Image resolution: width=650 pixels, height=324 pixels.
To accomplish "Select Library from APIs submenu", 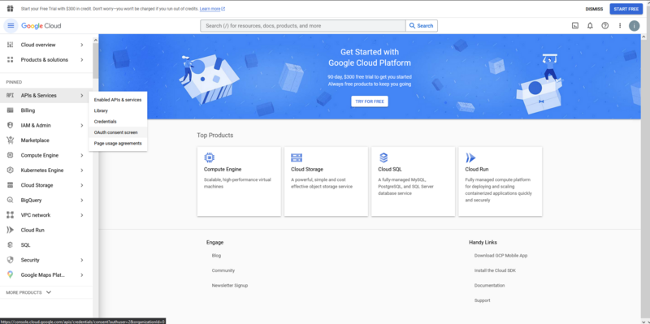I will (118, 110).
